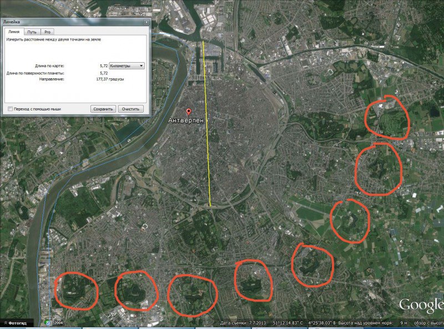Click the red Antwerp placemark pin
444x329 pixels.
[188, 111]
